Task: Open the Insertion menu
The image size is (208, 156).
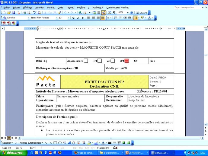Action: point(40,8)
